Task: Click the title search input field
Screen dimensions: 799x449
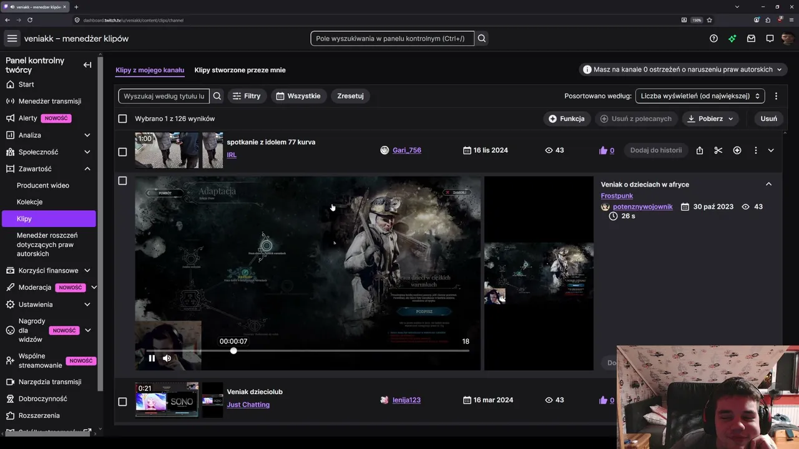Action: point(164,96)
